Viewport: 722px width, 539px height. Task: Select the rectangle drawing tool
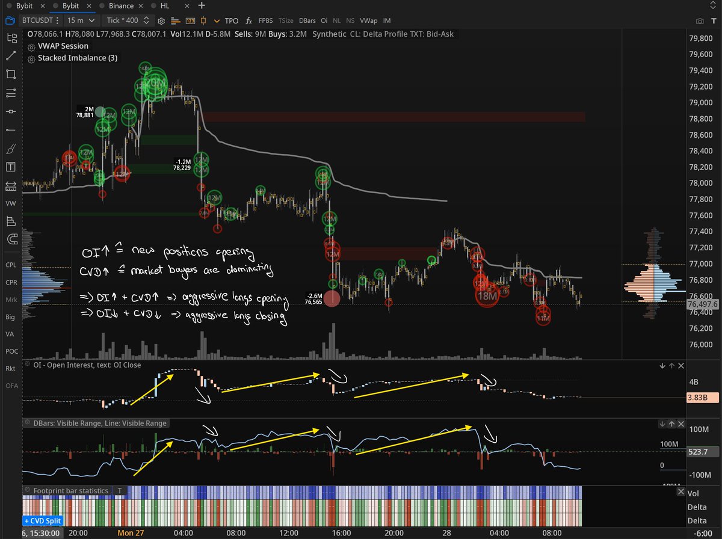coord(11,75)
